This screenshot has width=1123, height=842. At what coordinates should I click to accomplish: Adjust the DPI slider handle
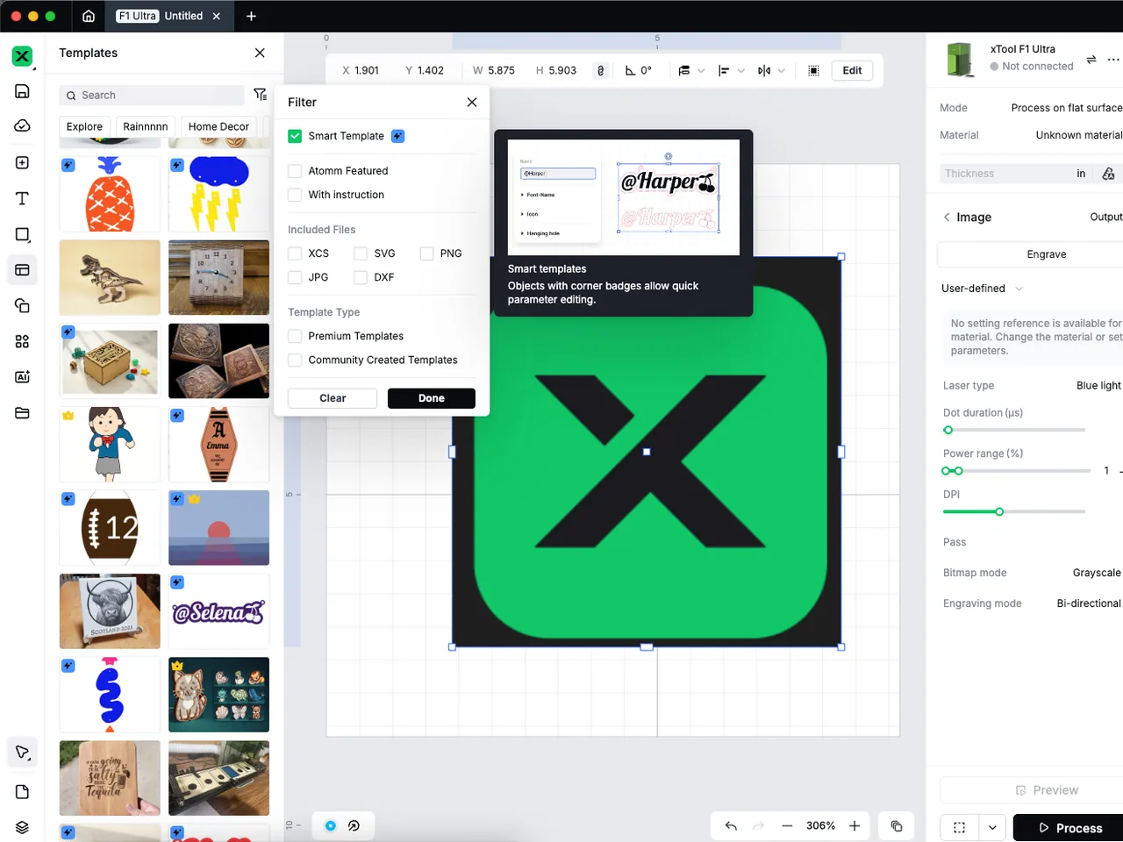[x=999, y=511]
